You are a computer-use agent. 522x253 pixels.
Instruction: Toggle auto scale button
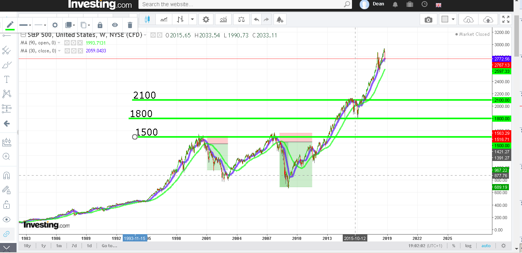486,246
